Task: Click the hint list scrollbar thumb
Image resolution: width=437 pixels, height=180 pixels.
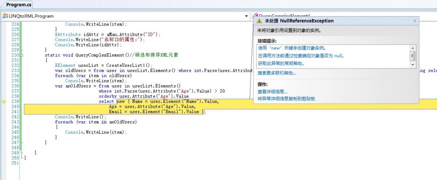Action: 413,56
